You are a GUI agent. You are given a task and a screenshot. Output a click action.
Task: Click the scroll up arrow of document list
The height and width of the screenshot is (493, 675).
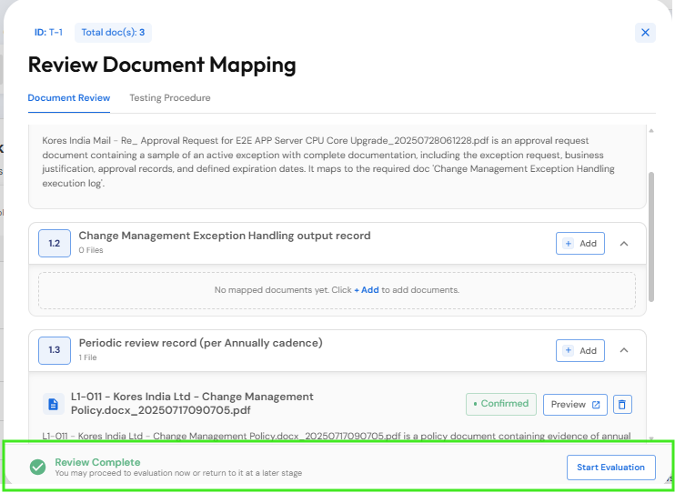tap(651, 130)
